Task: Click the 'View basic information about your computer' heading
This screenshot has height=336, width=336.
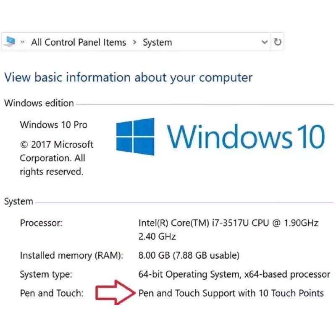Action: 128,78
